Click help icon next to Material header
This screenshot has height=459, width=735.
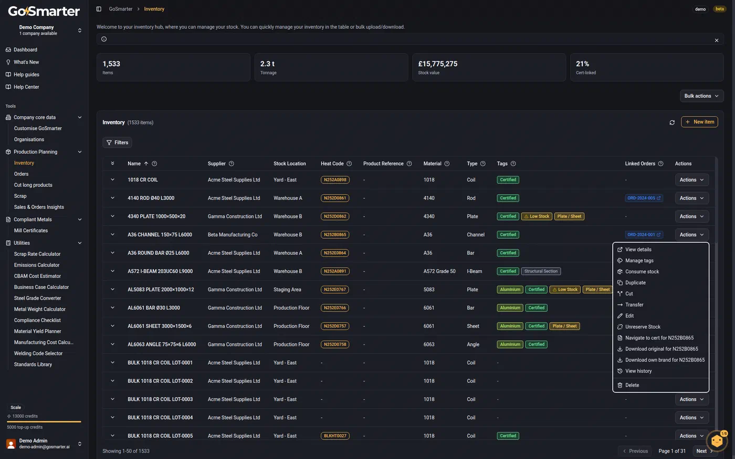pos(447,164)
